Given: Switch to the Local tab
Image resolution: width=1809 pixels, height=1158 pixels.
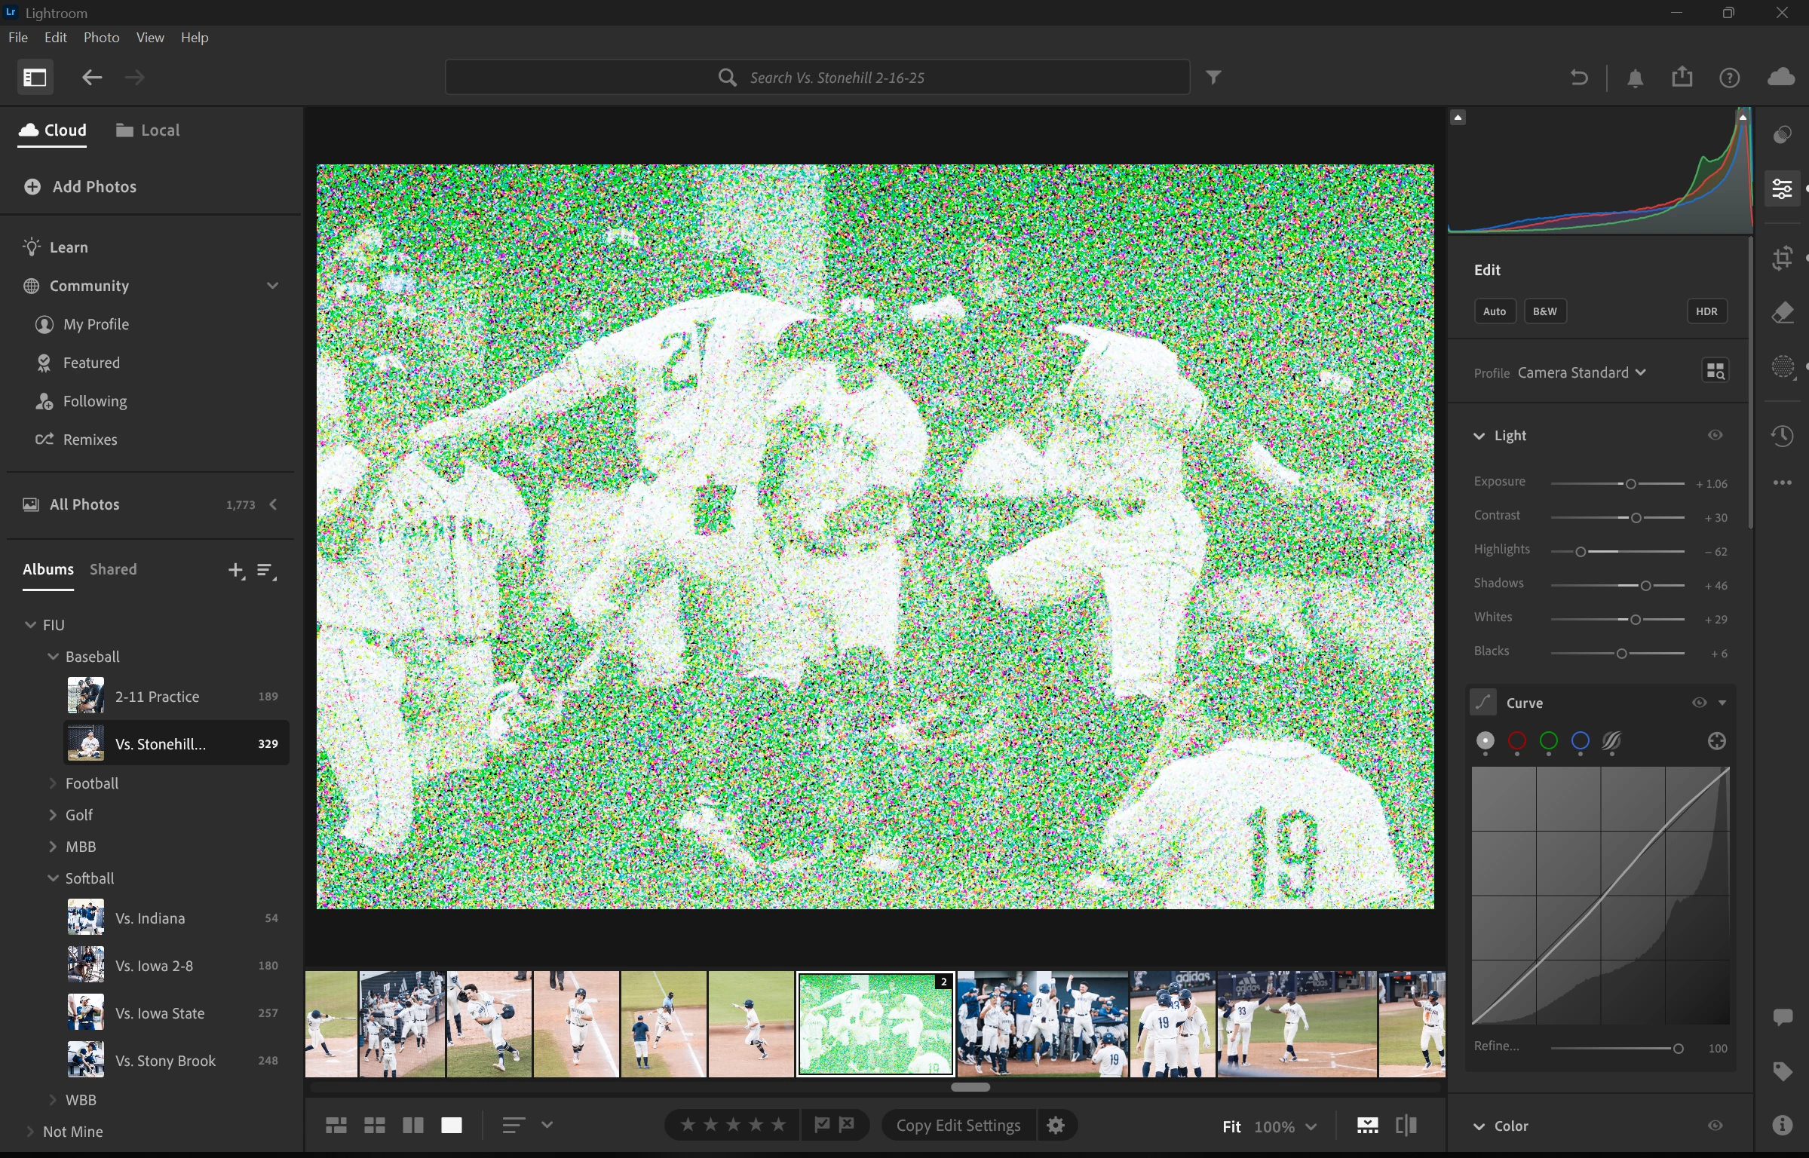Looking at the screenshot, I should (149, 130).
